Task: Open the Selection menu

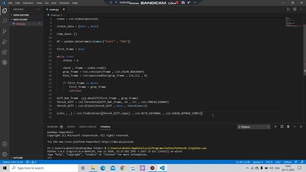Action: (x=28, y=3)
